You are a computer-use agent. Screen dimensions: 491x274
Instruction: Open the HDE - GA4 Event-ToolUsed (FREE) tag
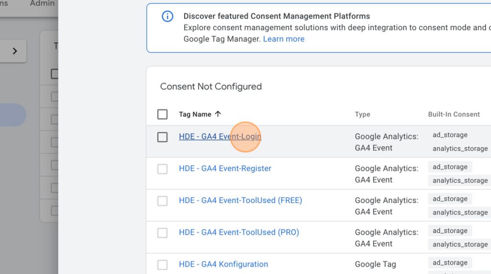click(241, 200)
